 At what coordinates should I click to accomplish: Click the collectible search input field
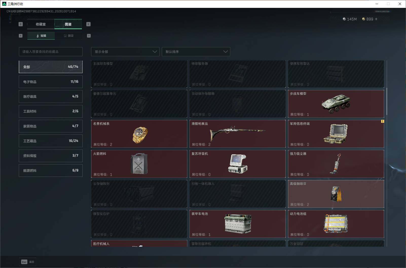(51, 52)
